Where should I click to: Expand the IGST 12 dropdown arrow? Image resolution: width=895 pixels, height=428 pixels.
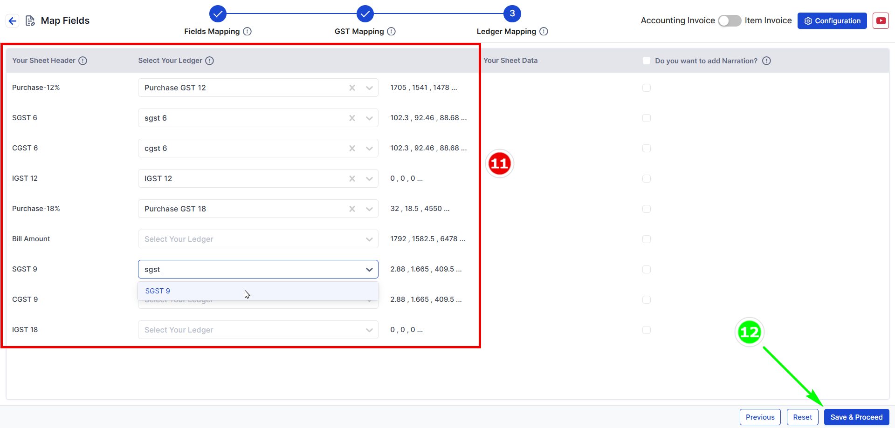pos(369,178)
